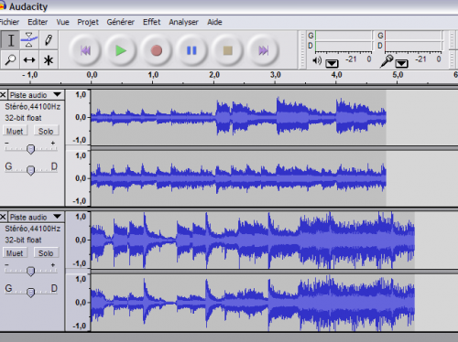Image resolution: width=458 pixels, height=342 pixels.
Task: Click the 2,0 mark on timeline ruler
Action: tap(214, 75)
